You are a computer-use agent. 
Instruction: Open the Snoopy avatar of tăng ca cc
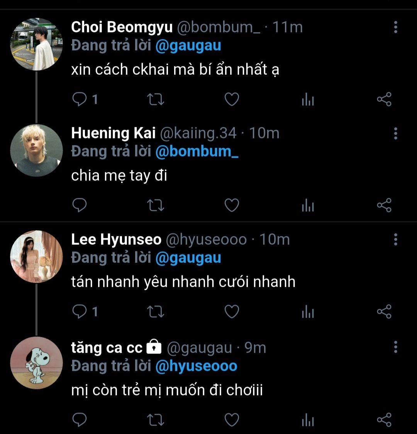(x=36, y=363)
